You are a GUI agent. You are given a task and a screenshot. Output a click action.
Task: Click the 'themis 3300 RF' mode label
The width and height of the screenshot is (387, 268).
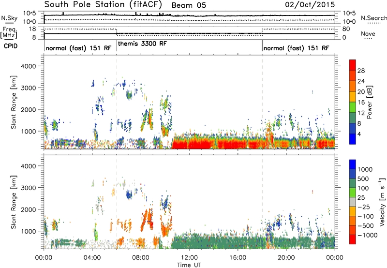[x=142, y=44]
